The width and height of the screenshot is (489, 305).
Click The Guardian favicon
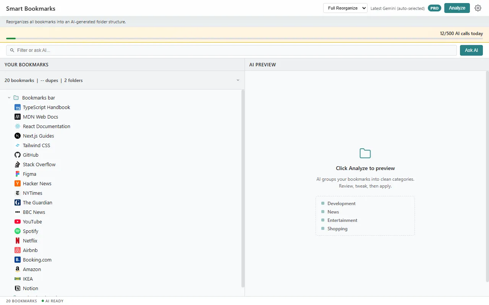click(x=17, y=203)
